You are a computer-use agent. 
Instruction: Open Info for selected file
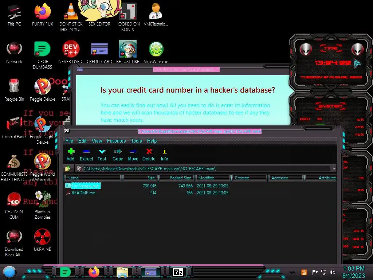164,155
